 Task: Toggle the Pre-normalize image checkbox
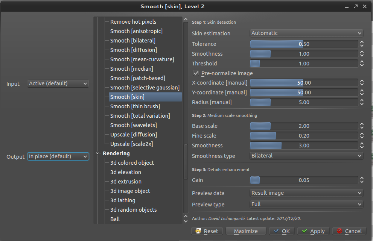click(x=196, y=73)
